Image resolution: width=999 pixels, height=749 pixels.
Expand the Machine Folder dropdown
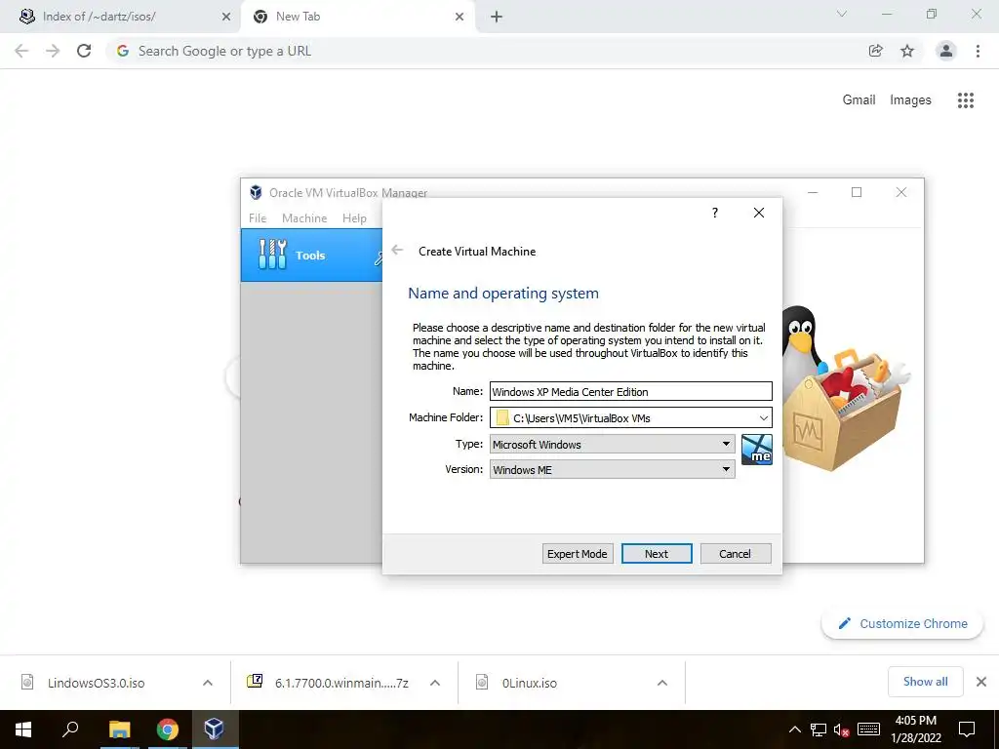click(763, 417)
